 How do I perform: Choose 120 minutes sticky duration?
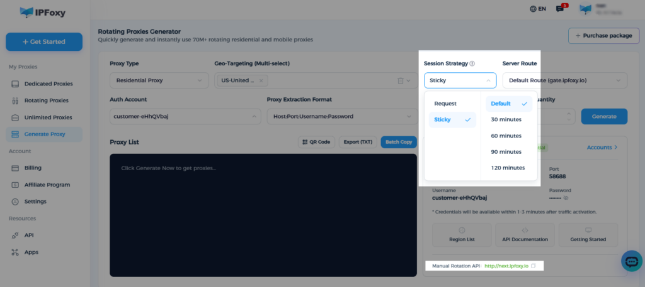pos(509,168)
